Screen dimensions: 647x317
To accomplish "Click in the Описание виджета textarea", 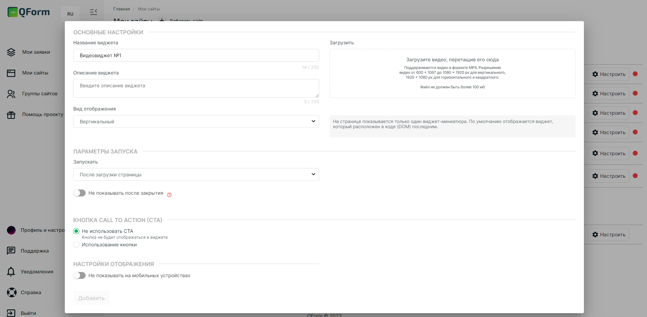I will point(196,88).
